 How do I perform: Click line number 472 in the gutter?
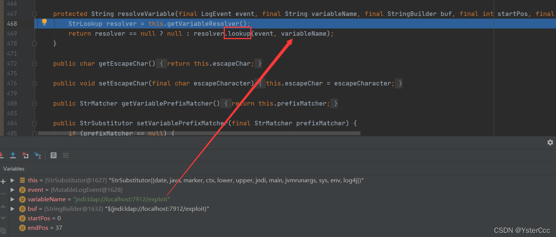[12, 63]
